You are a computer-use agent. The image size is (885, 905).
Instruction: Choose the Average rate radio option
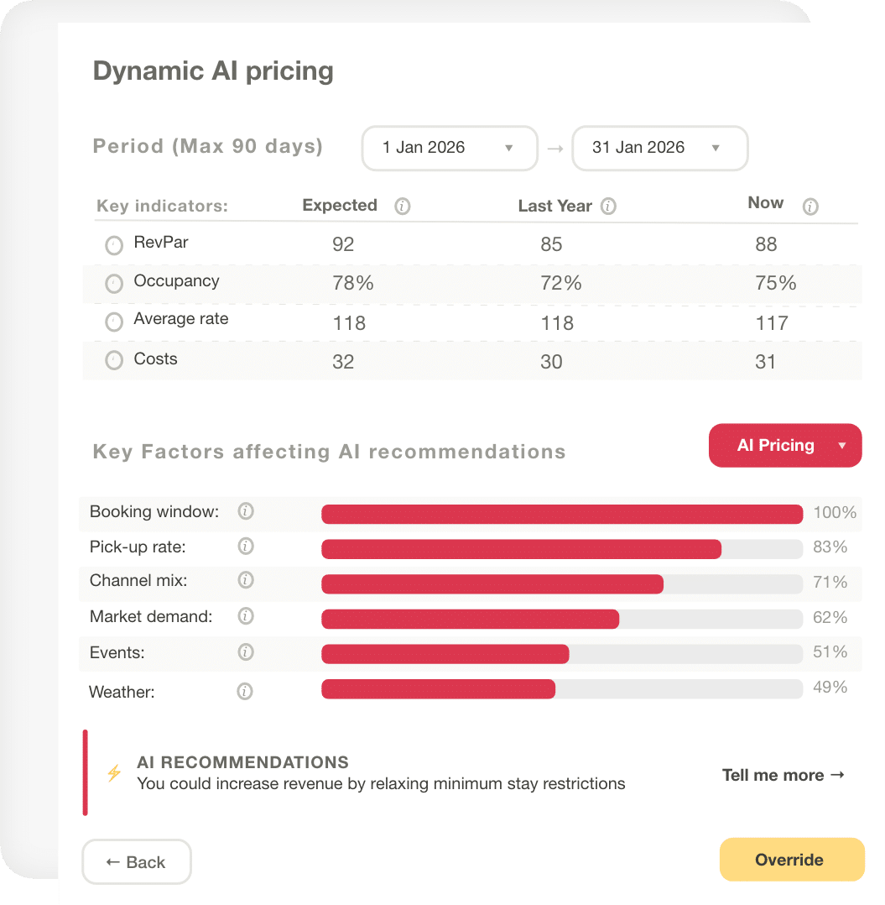114,322
